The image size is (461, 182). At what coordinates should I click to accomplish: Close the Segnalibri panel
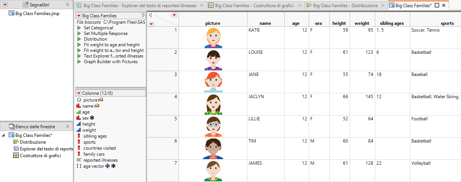(67, 5)
